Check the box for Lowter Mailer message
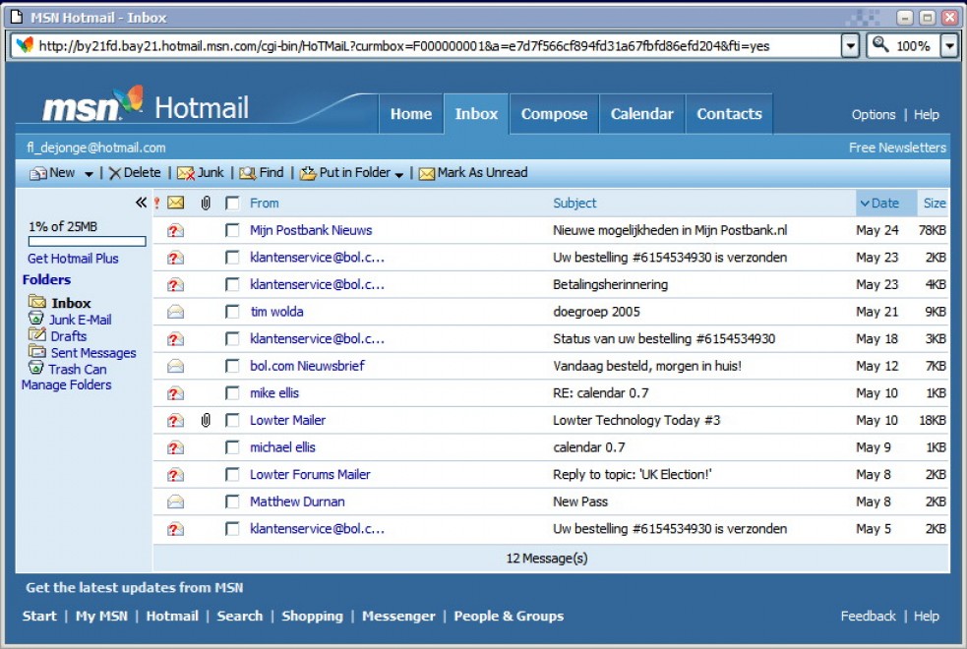Image resolution: width=967 pixels, height=649 pixels. (232, 420)
